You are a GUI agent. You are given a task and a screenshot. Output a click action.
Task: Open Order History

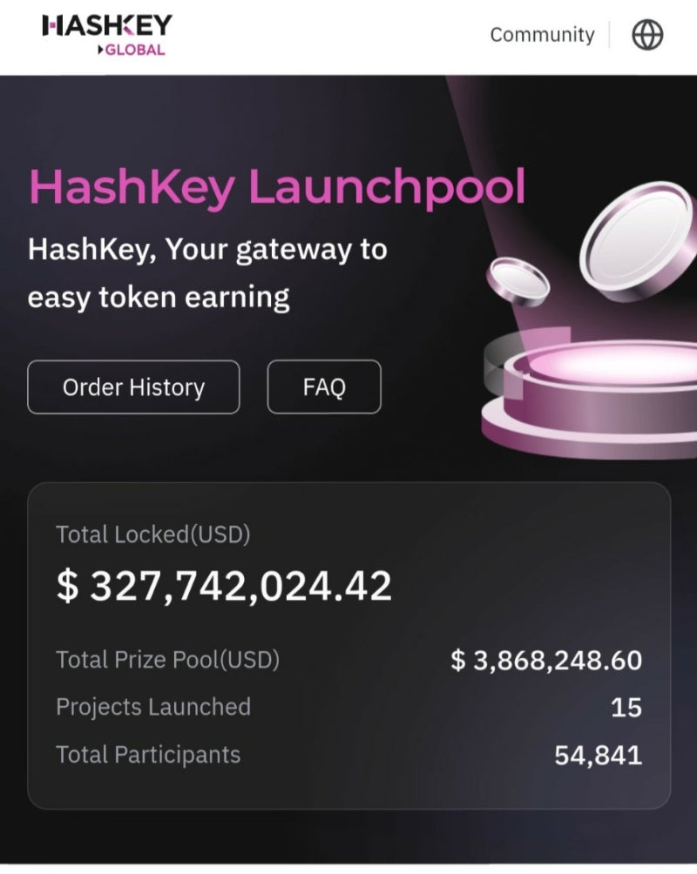[x=133, y=387]
